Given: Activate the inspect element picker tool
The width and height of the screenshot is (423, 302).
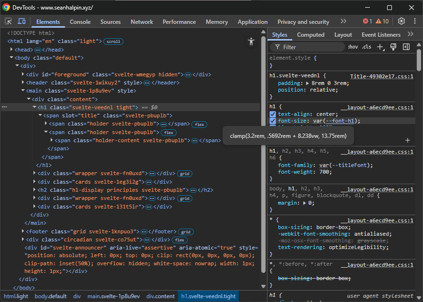Looking at the screenshot, I should pos(9,21).
